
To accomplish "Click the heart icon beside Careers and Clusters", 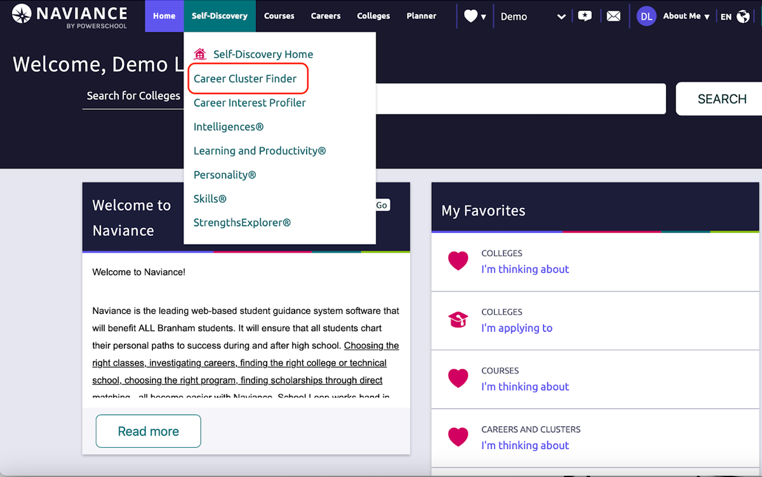I will click(458, 437).
